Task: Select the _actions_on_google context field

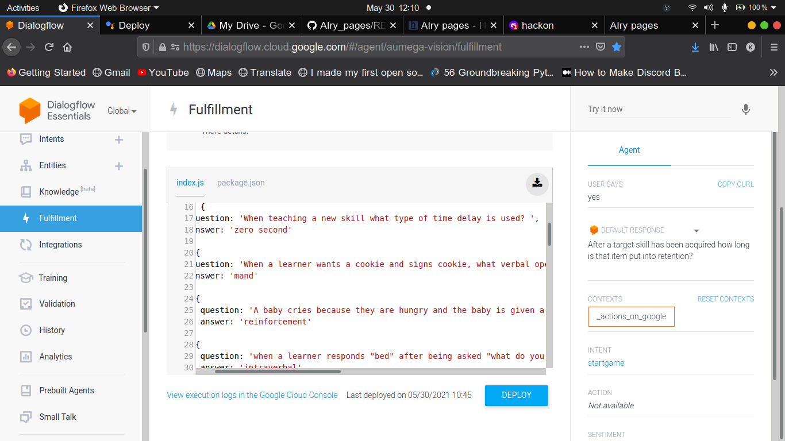Action: point(631,316)
